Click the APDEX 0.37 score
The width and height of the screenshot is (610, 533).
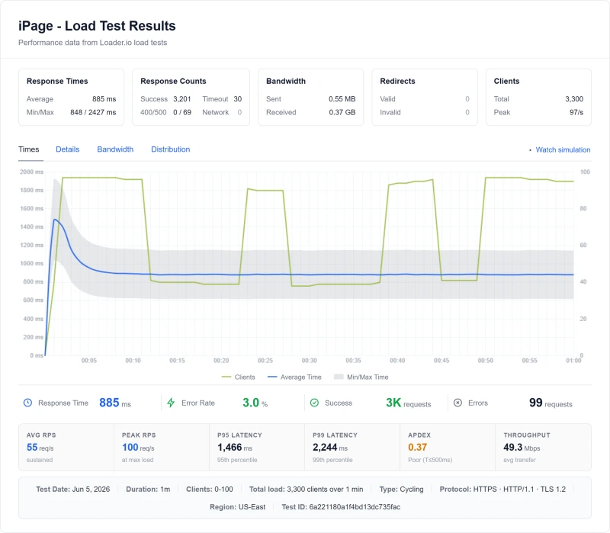[x=417, y=448]
